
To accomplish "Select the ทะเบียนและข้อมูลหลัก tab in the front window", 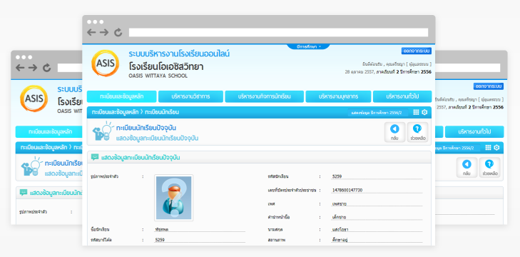I will [122, 96].
